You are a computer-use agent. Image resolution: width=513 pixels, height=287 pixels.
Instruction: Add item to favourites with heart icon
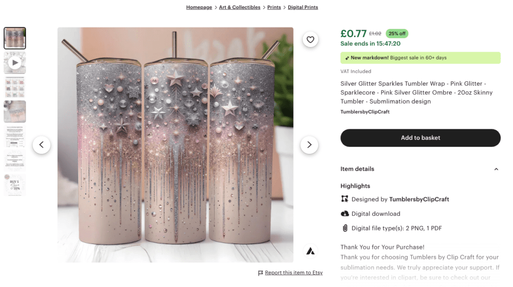tap(311, 40)
